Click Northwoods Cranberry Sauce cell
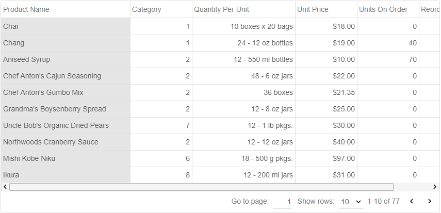Viewport: 441px width, 213px height. 66,142
